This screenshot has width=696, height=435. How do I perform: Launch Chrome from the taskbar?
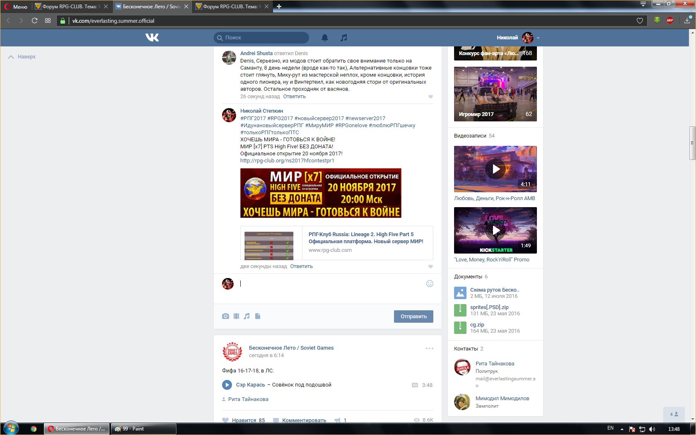(x=34, y=429)
